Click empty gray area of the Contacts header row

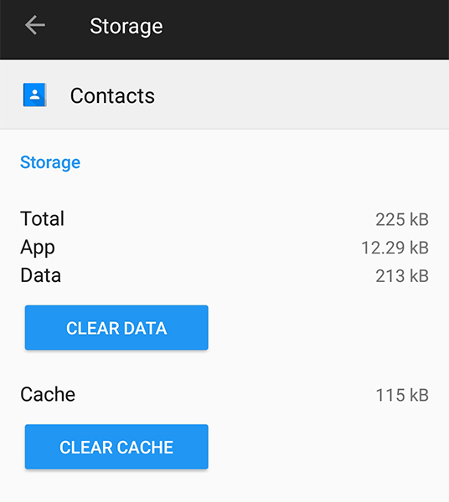(x=302, y=95)
